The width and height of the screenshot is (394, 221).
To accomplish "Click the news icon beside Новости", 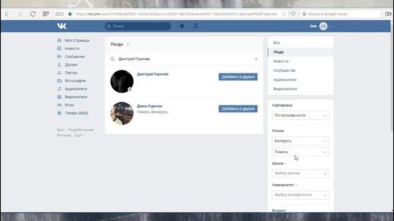I will (x=59, y=48).
